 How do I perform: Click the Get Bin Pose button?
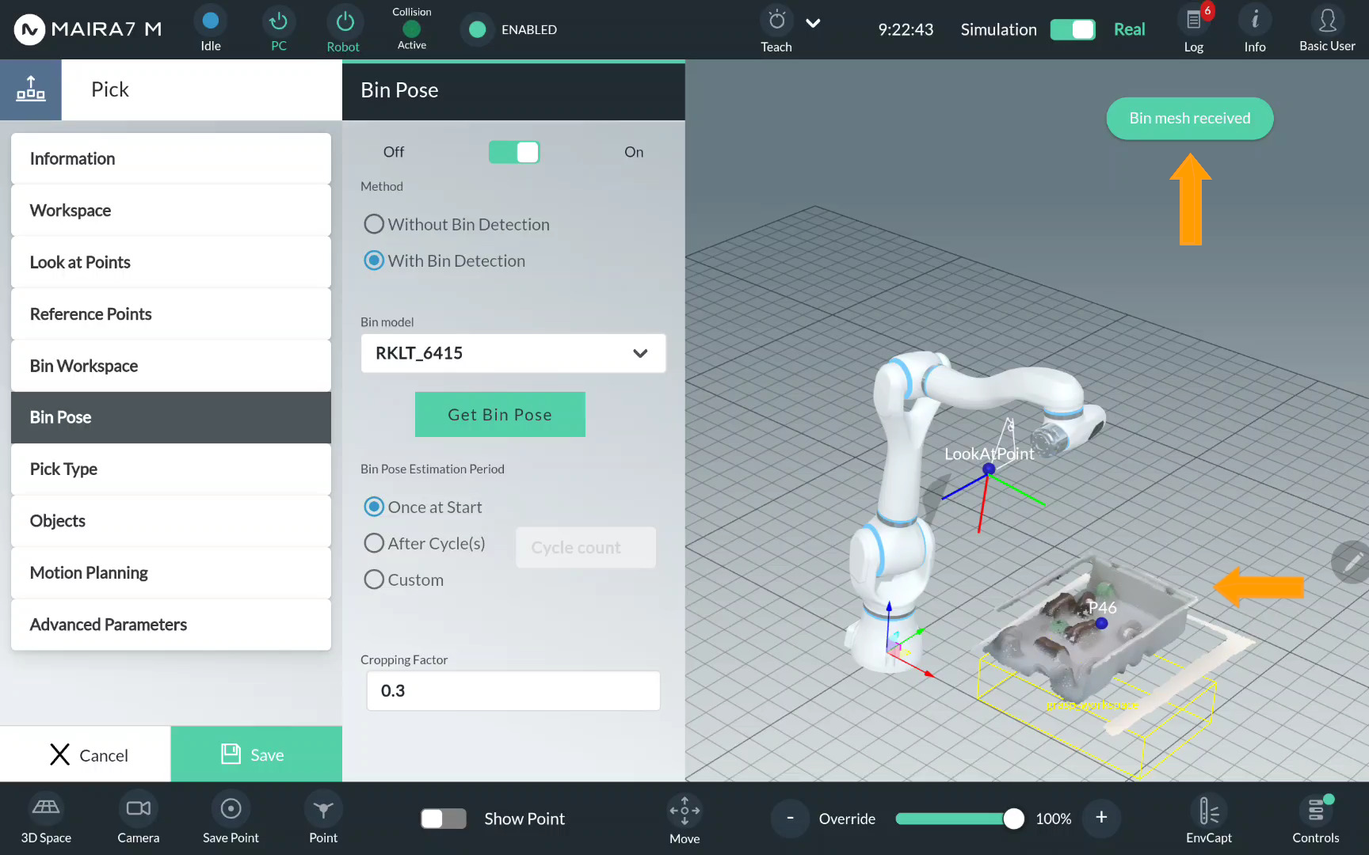pos(500,414)
